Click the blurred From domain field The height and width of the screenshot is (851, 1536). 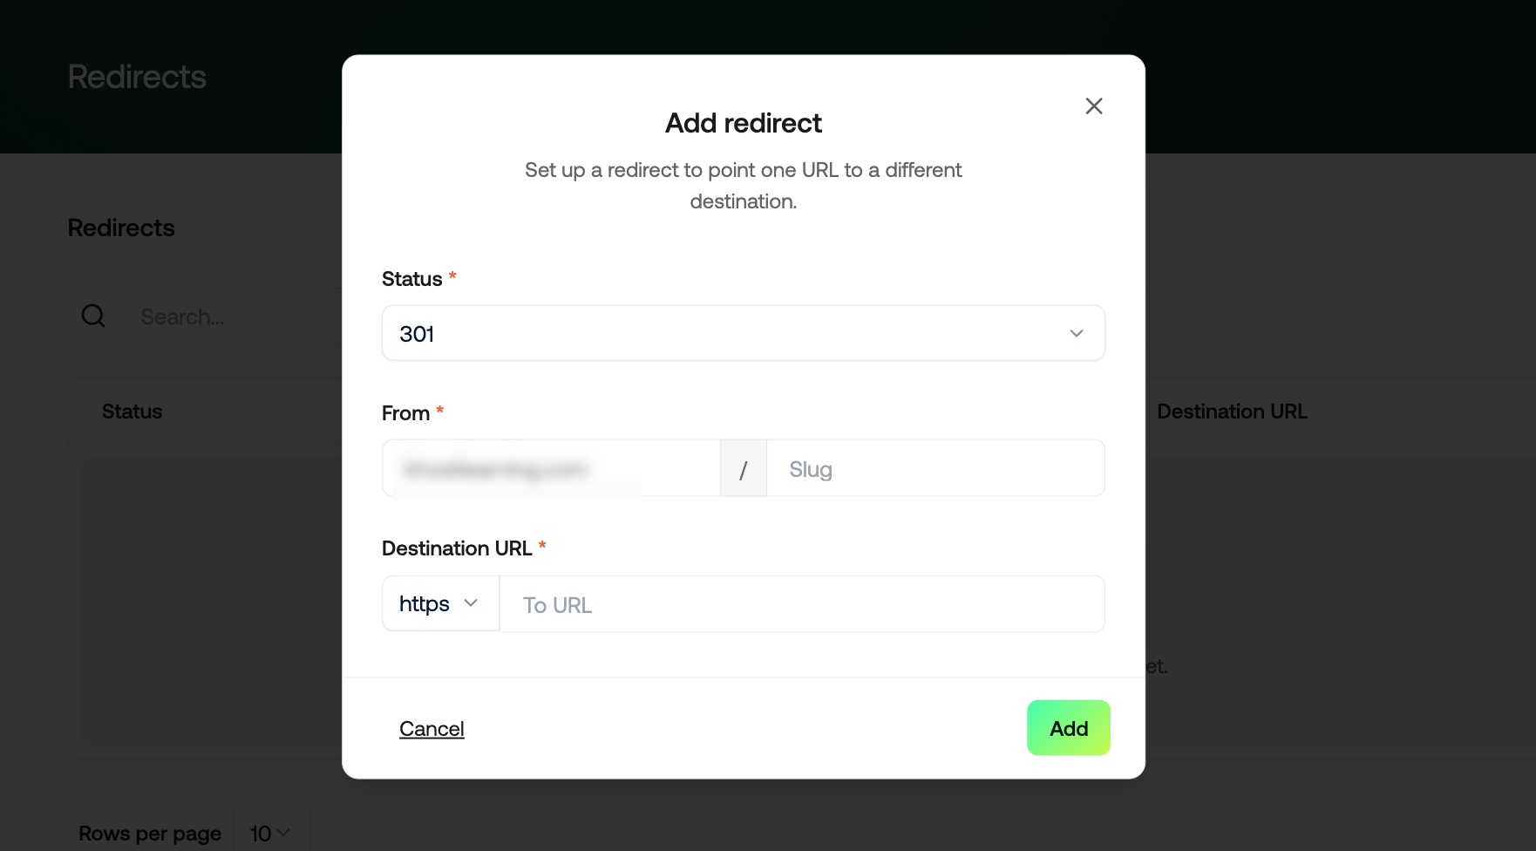tap(551, 468)
